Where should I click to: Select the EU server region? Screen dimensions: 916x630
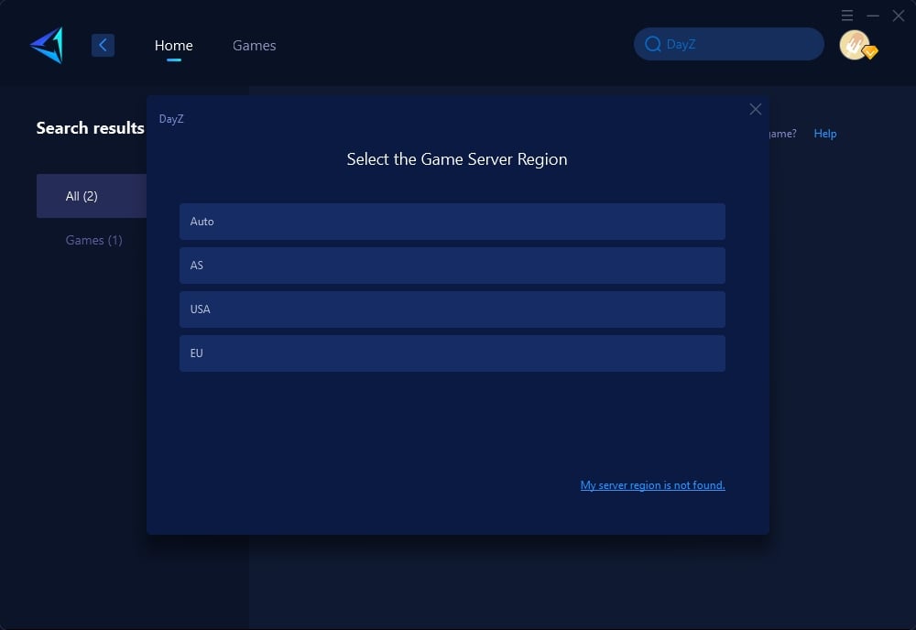[x=453, y=353]
